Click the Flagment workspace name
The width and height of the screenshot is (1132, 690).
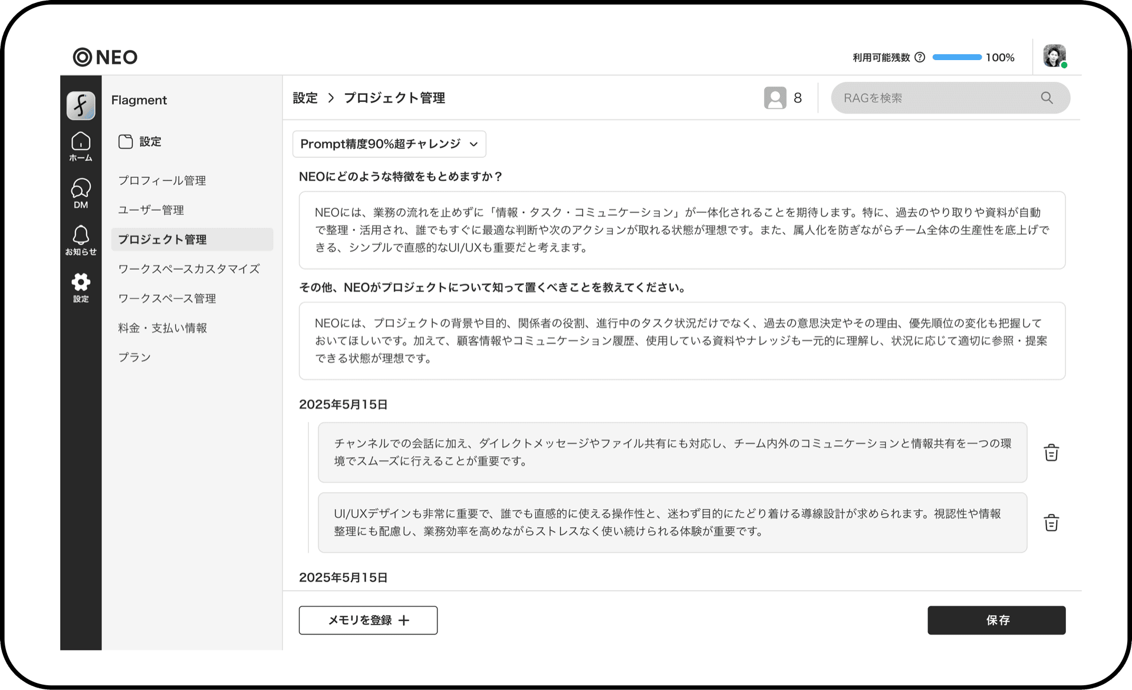[x=139, y=100]
